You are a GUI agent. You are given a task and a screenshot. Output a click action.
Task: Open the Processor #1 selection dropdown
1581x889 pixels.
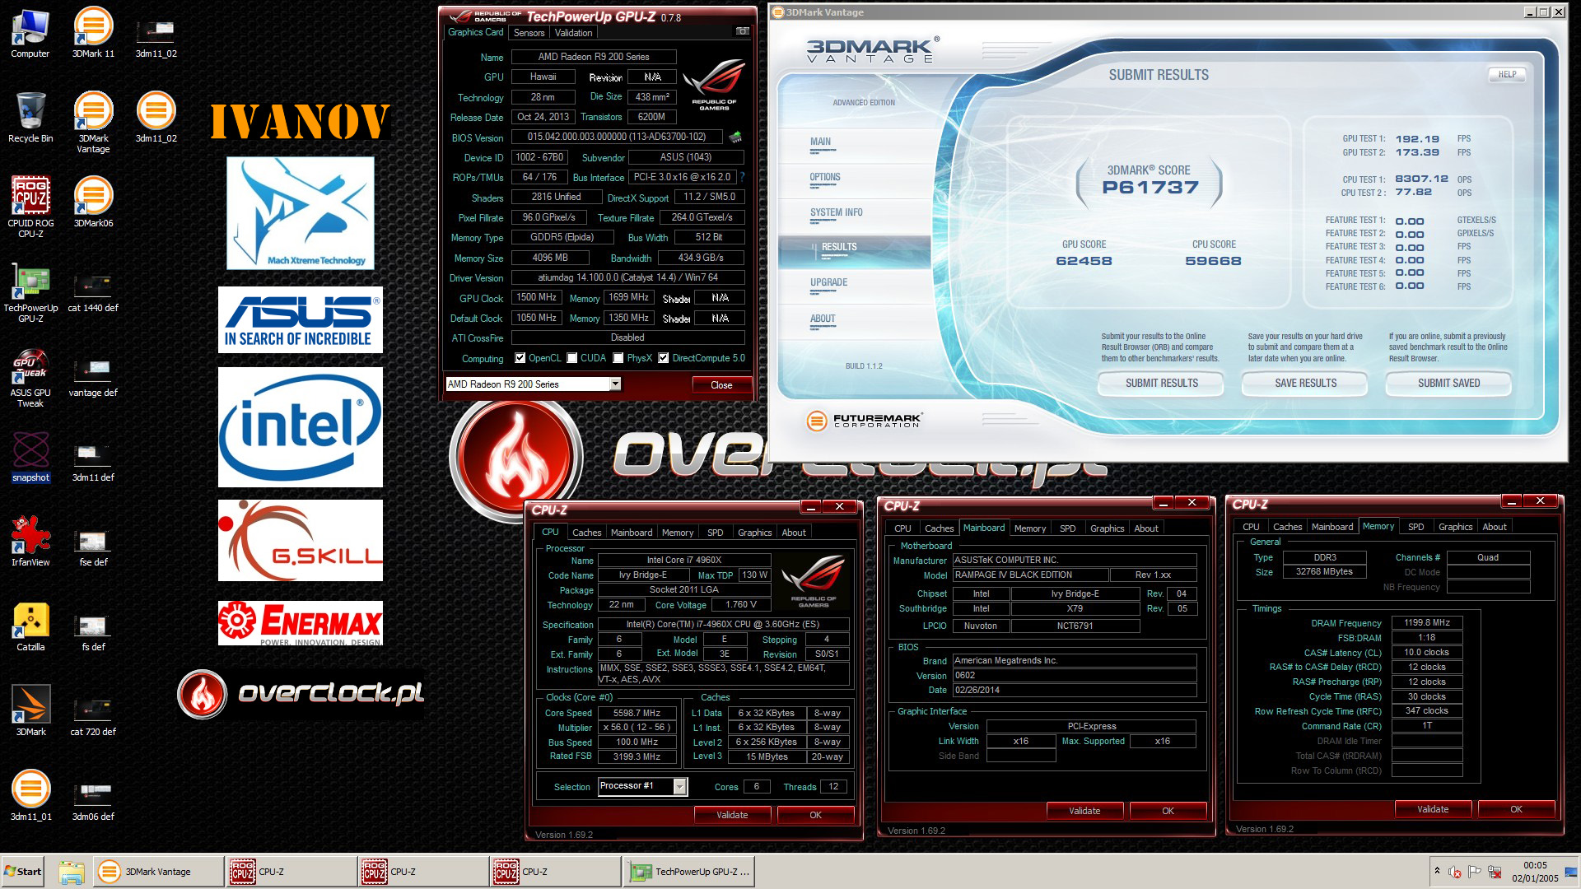(x=679, y=787)
